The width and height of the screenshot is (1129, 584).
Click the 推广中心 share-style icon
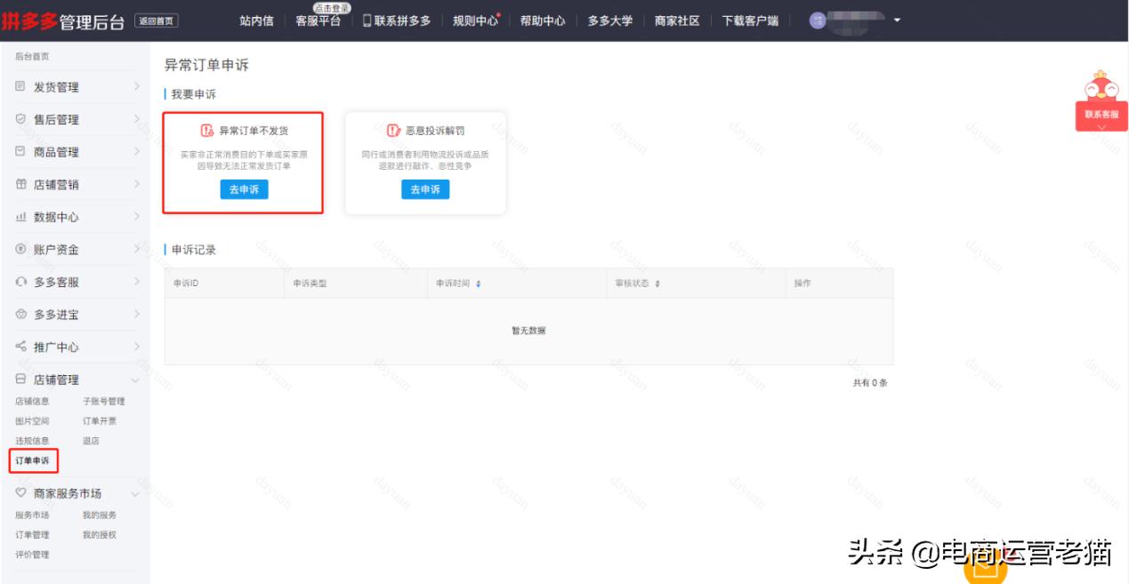click(x=20, y=347)
